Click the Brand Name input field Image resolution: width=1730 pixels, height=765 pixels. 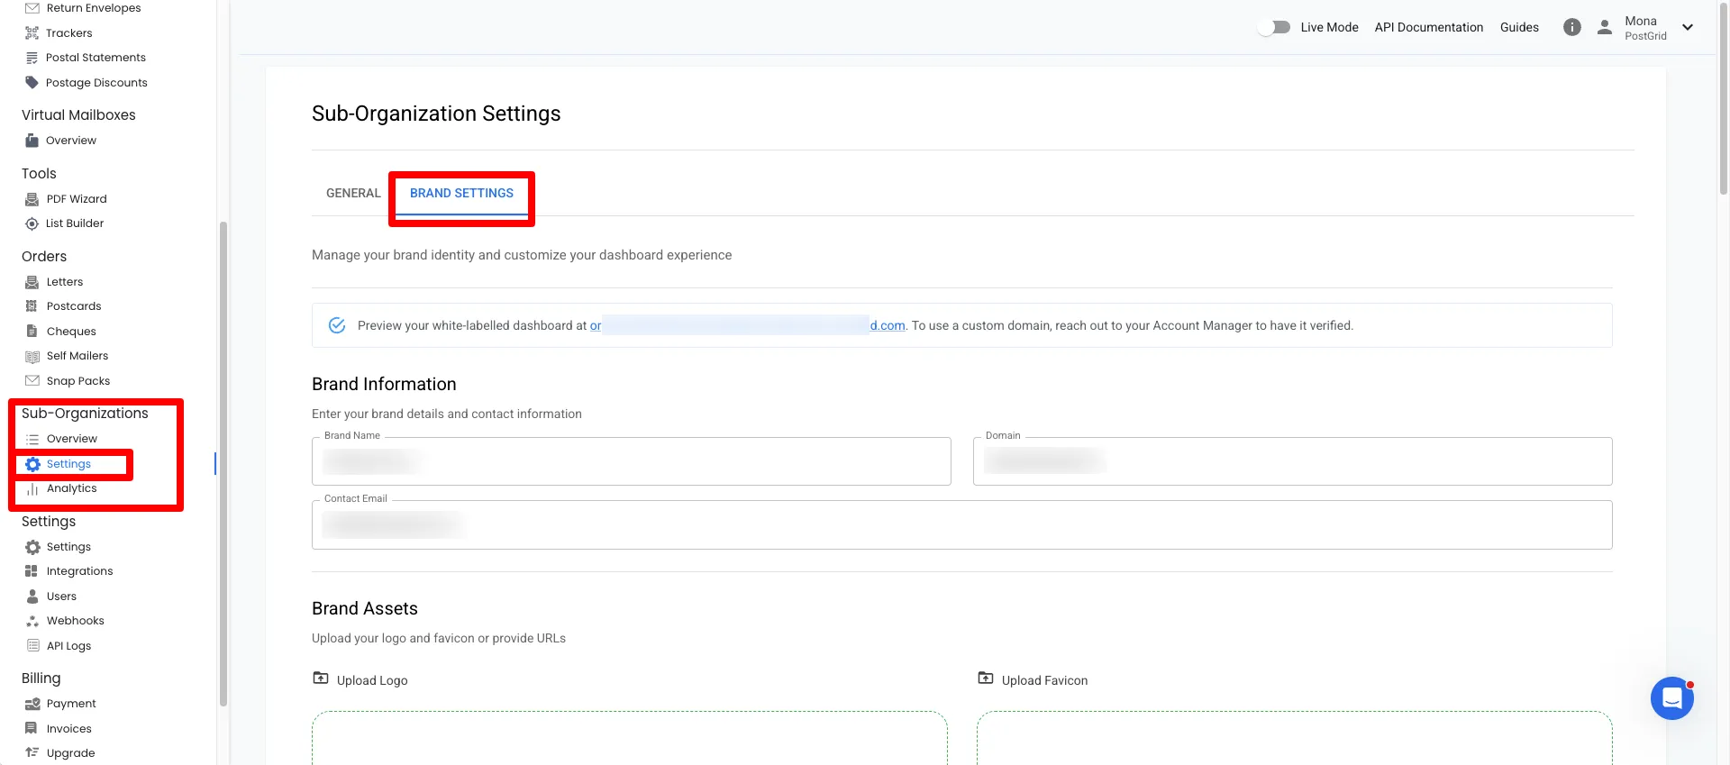click(632, 461)
